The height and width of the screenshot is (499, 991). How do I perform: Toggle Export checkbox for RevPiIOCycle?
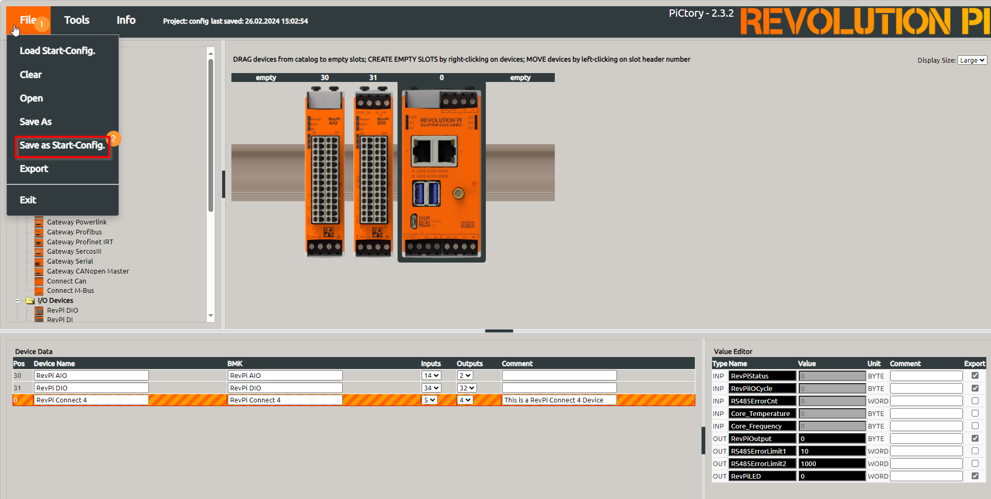click(975, 388)
